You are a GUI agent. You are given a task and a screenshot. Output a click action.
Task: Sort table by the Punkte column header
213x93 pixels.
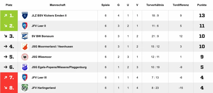(x=202, y=5)
